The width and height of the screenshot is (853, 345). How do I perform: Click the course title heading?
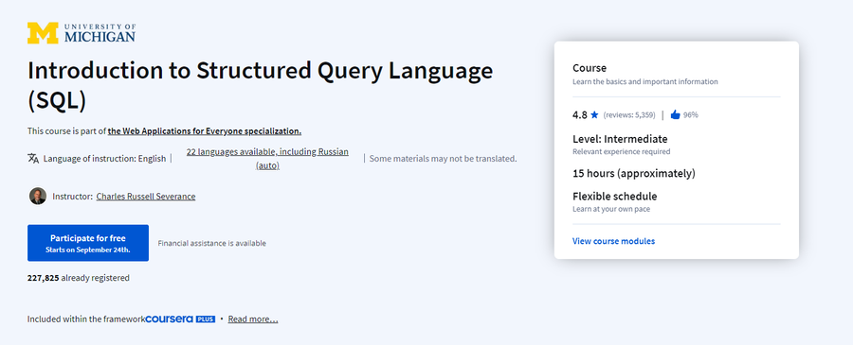pos(260,85)
